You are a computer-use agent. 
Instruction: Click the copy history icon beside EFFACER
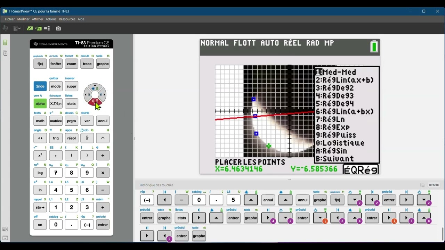coord(422,185)
